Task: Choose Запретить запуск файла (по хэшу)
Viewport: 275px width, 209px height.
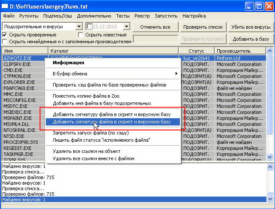Action: 113,133
